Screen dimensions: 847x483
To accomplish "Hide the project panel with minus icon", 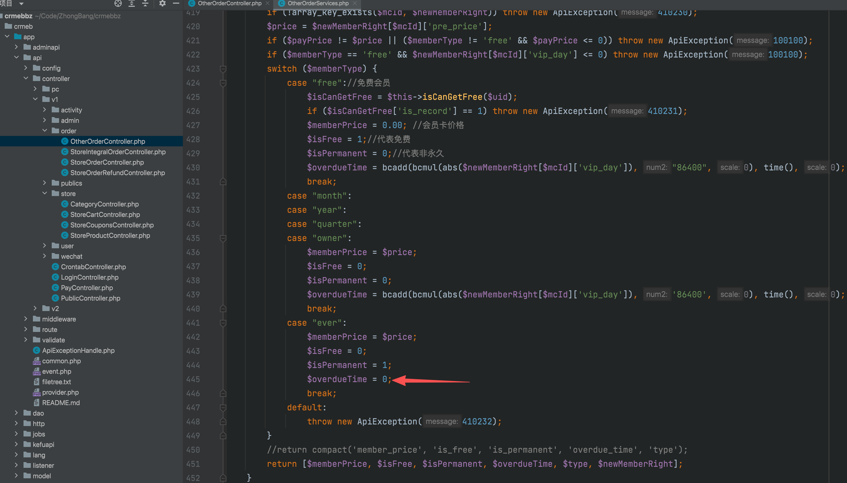I will (x=176, y=3).
